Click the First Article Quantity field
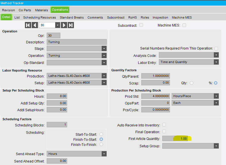The image size is (226, 165). [x=175, y=139]
